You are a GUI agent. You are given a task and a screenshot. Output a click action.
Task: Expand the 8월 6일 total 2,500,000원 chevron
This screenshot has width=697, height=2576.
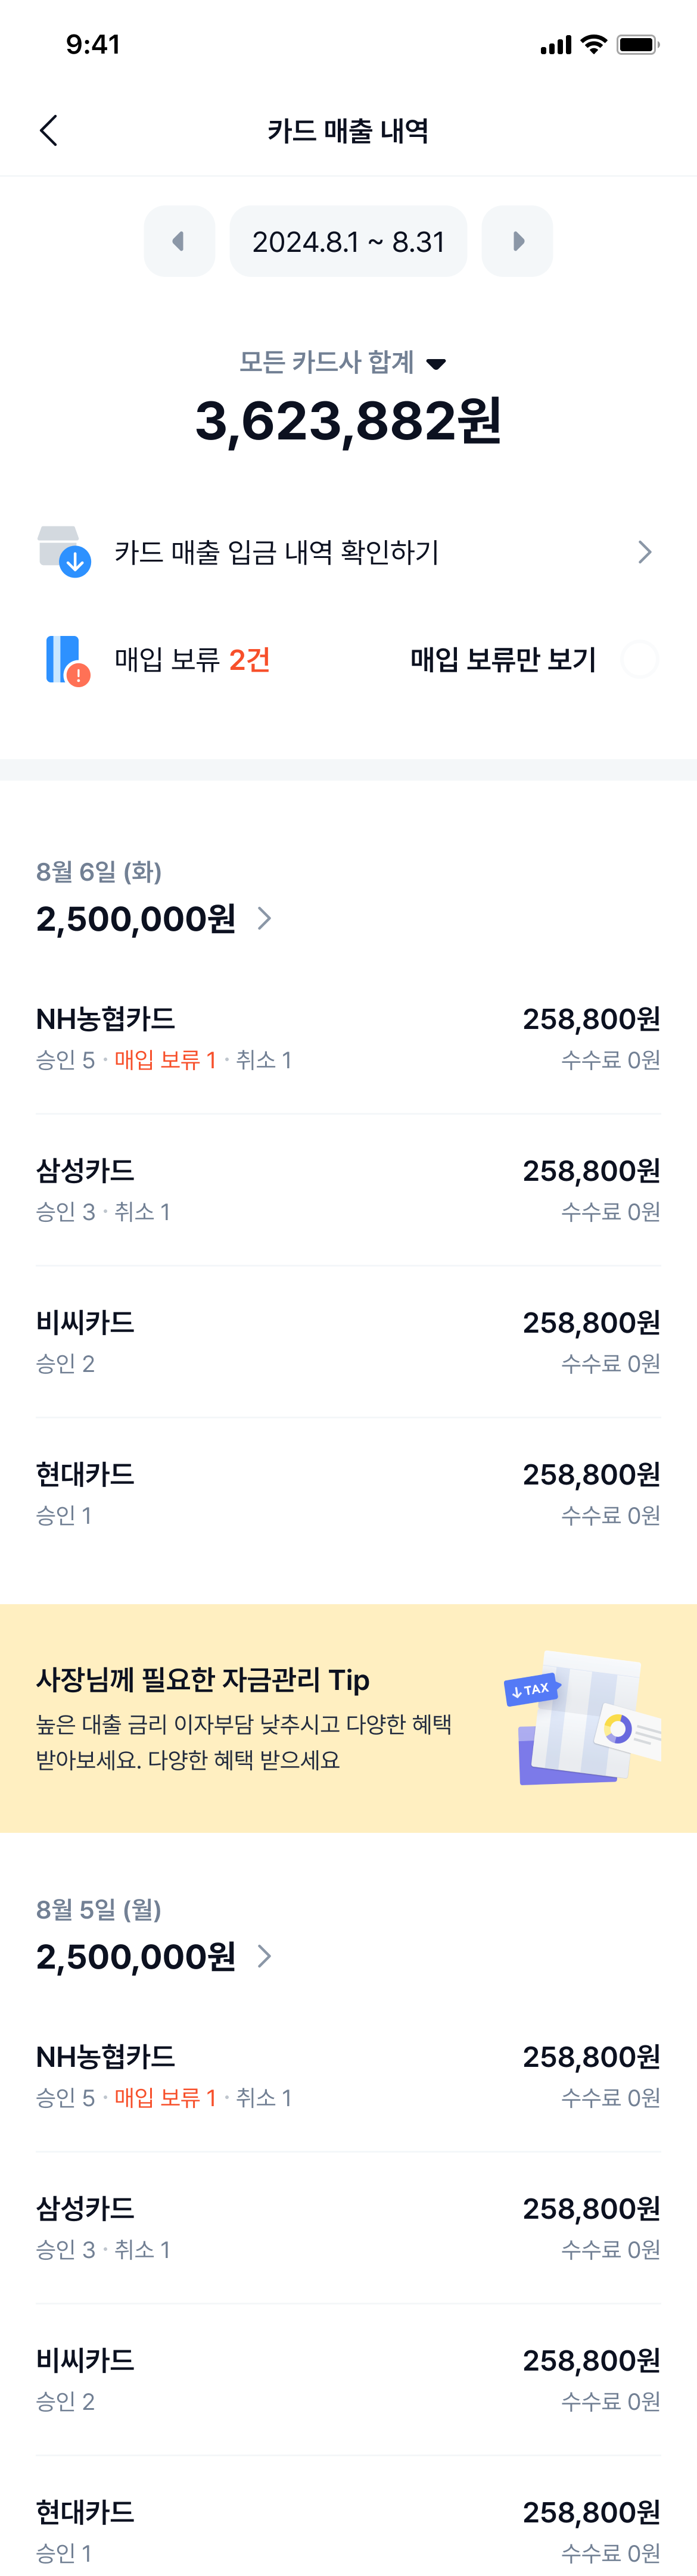click(264, 918)
